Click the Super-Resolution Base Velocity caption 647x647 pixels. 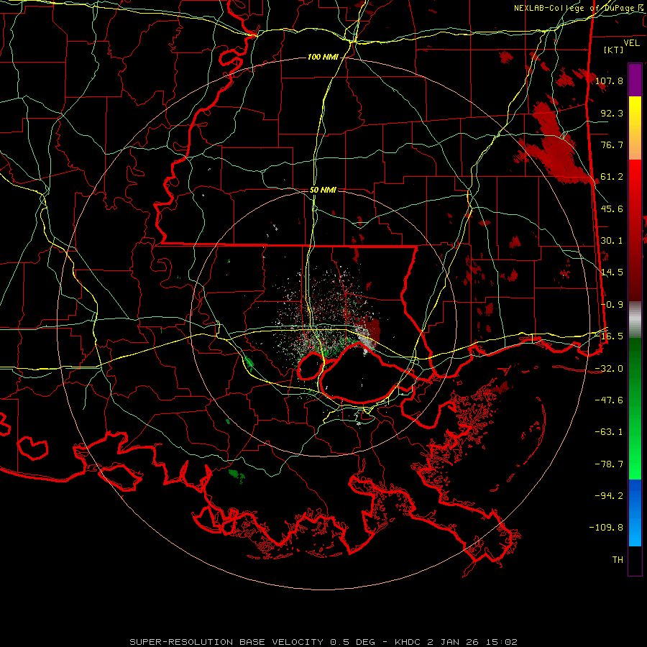323,642
